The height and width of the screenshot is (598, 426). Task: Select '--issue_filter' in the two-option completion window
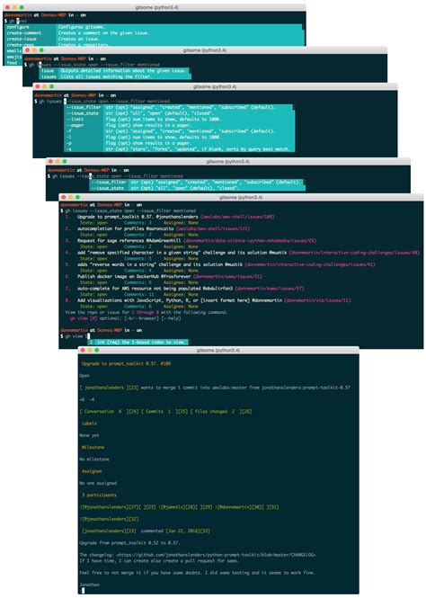[109, 183]
